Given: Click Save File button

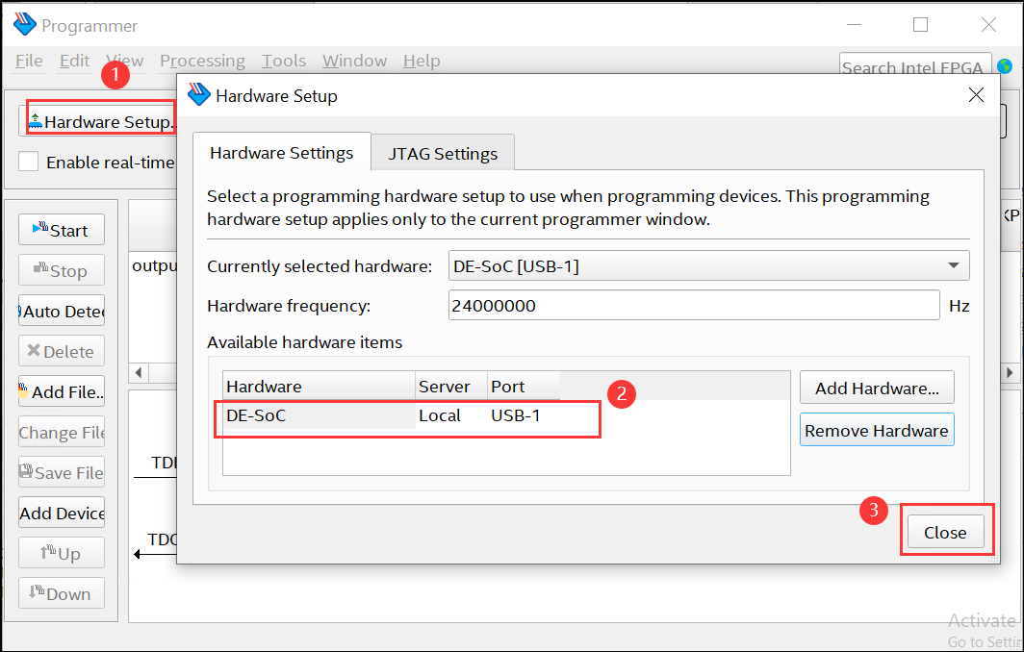Looking at the screenshot, I should coord(62,472).
